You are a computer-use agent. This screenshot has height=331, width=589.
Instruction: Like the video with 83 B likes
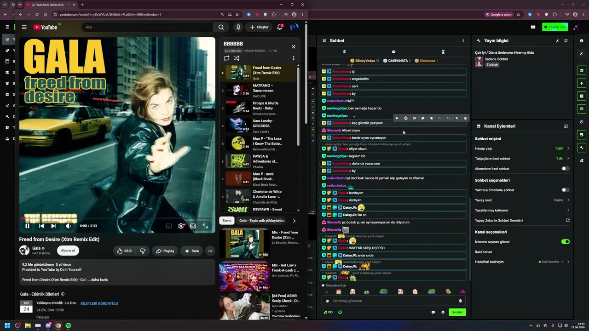124,251
